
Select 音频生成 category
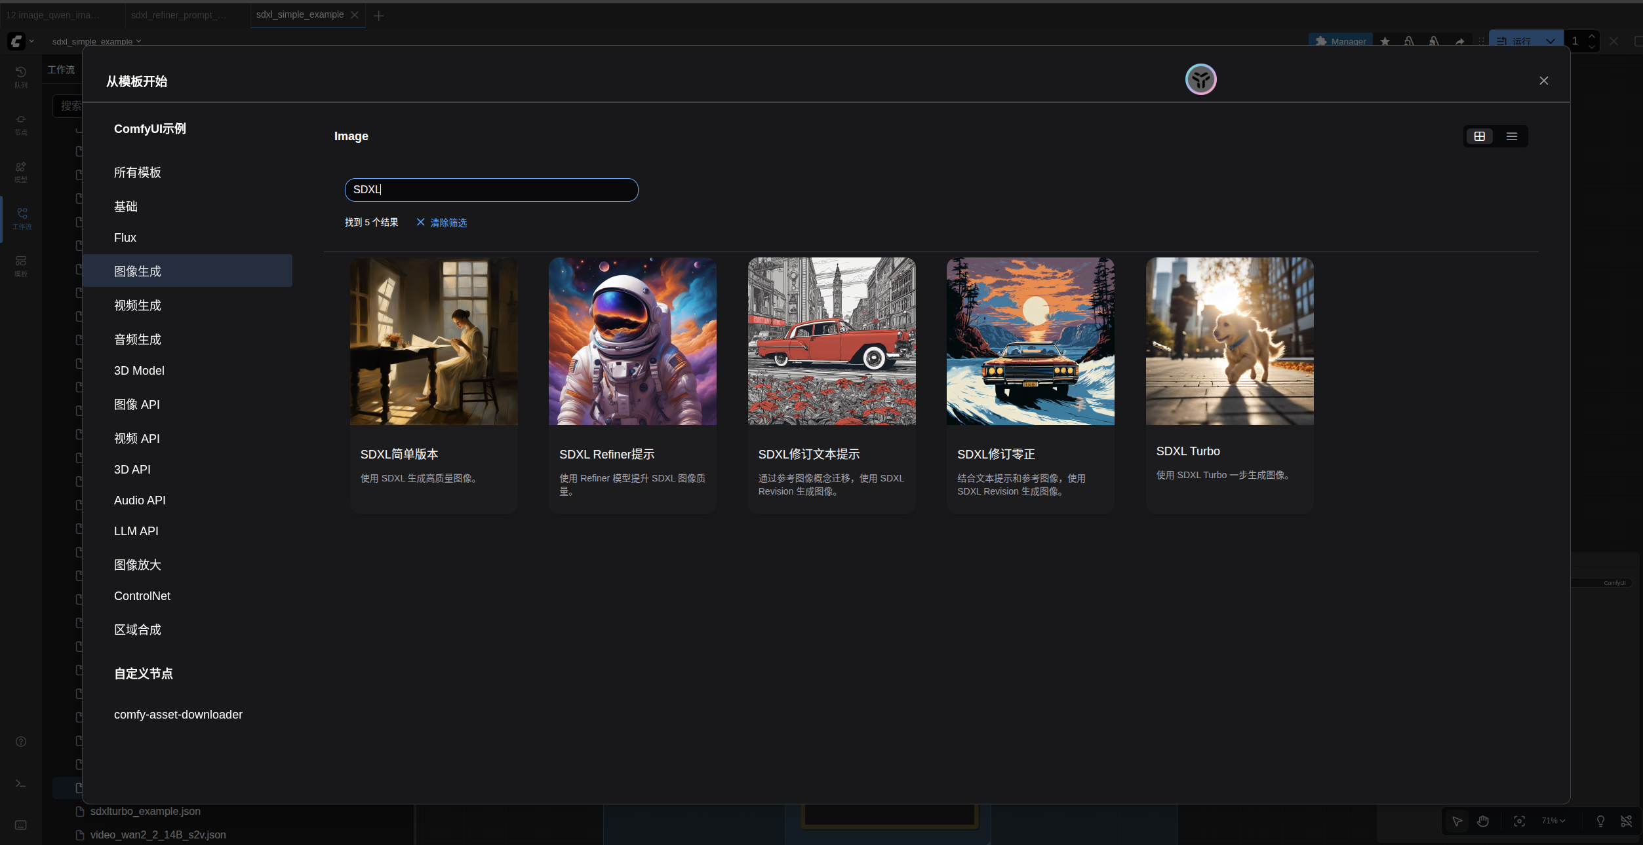pyautogui.click(x=188, y=339)
